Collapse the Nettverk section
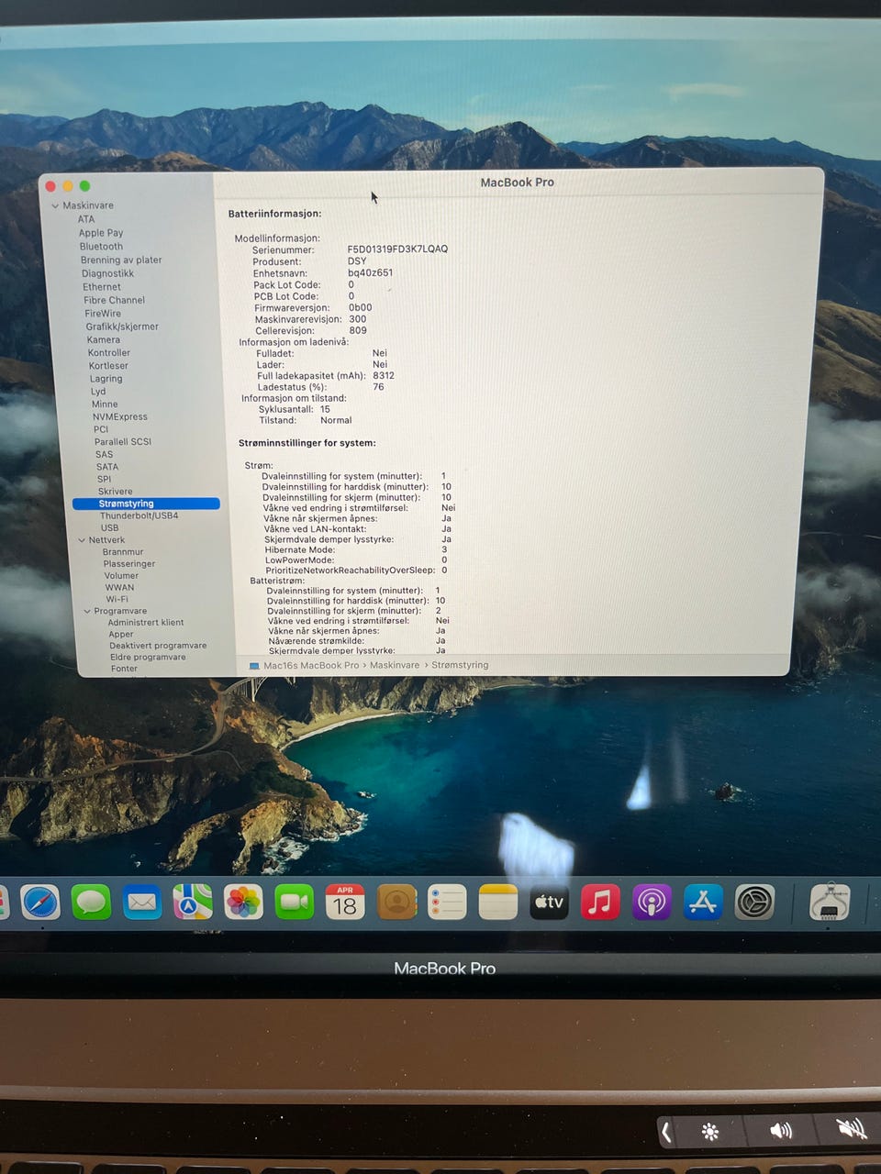Viewport: 881px width, 1174px height. click(81, 540)
